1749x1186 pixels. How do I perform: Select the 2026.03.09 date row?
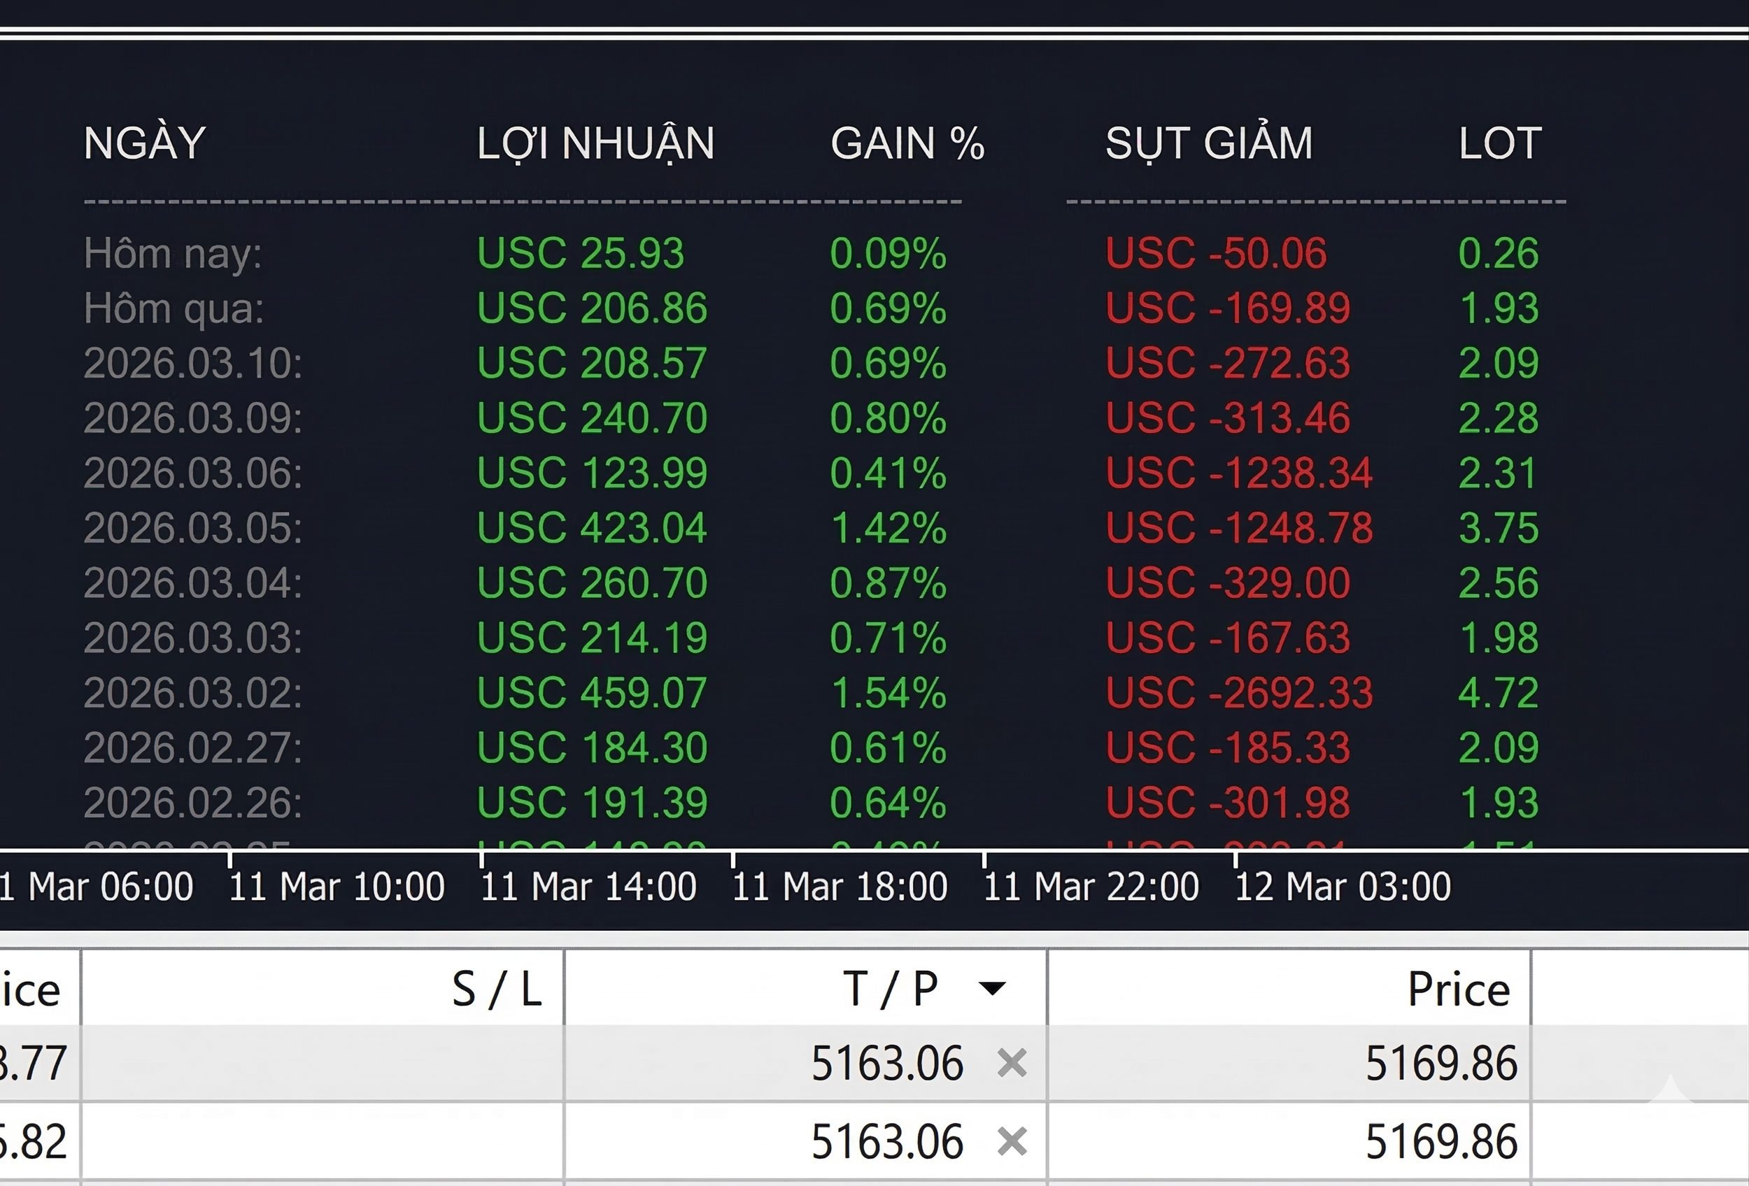click(192, 418)
